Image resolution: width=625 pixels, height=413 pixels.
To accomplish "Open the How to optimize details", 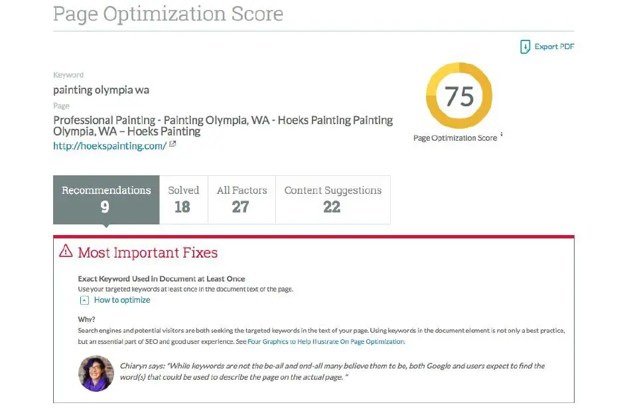I will coord(122,299).
